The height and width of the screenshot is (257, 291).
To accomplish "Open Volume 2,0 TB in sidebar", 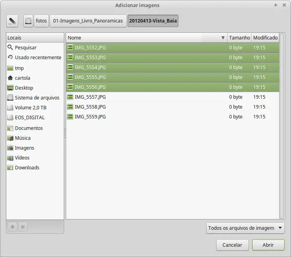I will point(30,107).
